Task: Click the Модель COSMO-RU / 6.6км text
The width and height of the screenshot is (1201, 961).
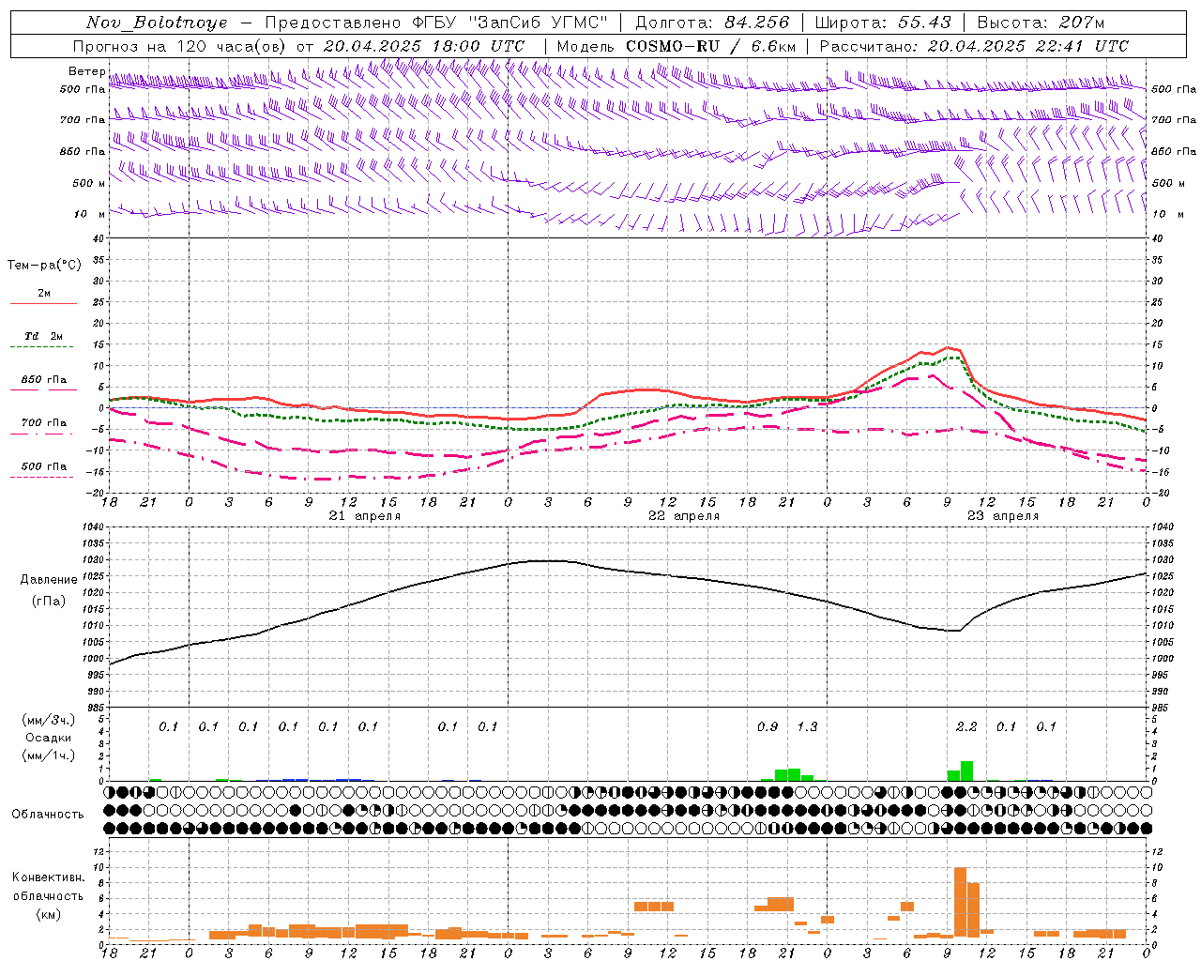Action: tap(677, 46)
